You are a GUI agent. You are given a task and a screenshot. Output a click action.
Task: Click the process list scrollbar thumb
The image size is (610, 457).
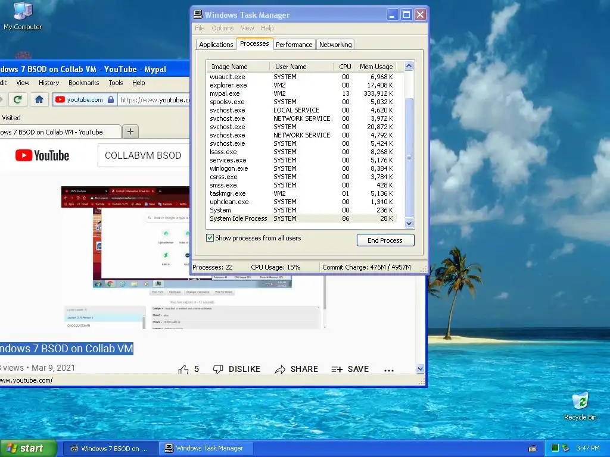[x=409, y=157]
